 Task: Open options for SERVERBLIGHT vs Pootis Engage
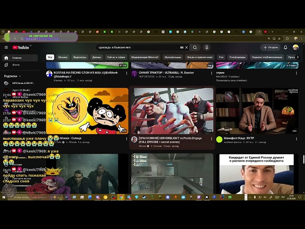(x=212, y=139)
